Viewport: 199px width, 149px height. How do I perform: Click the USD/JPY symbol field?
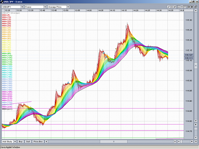(x=11, y=7)
